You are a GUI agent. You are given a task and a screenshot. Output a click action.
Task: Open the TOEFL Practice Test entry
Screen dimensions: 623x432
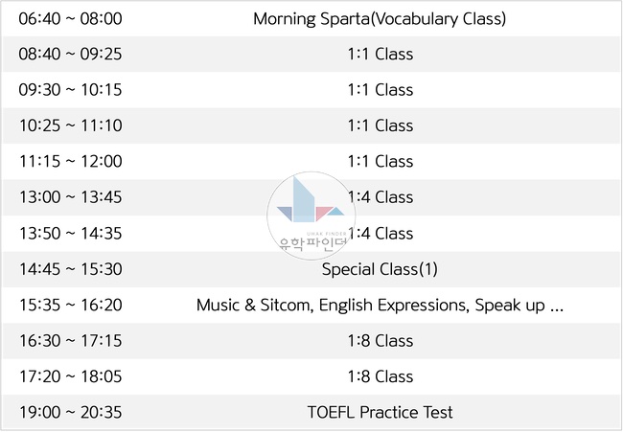[380, 412]
